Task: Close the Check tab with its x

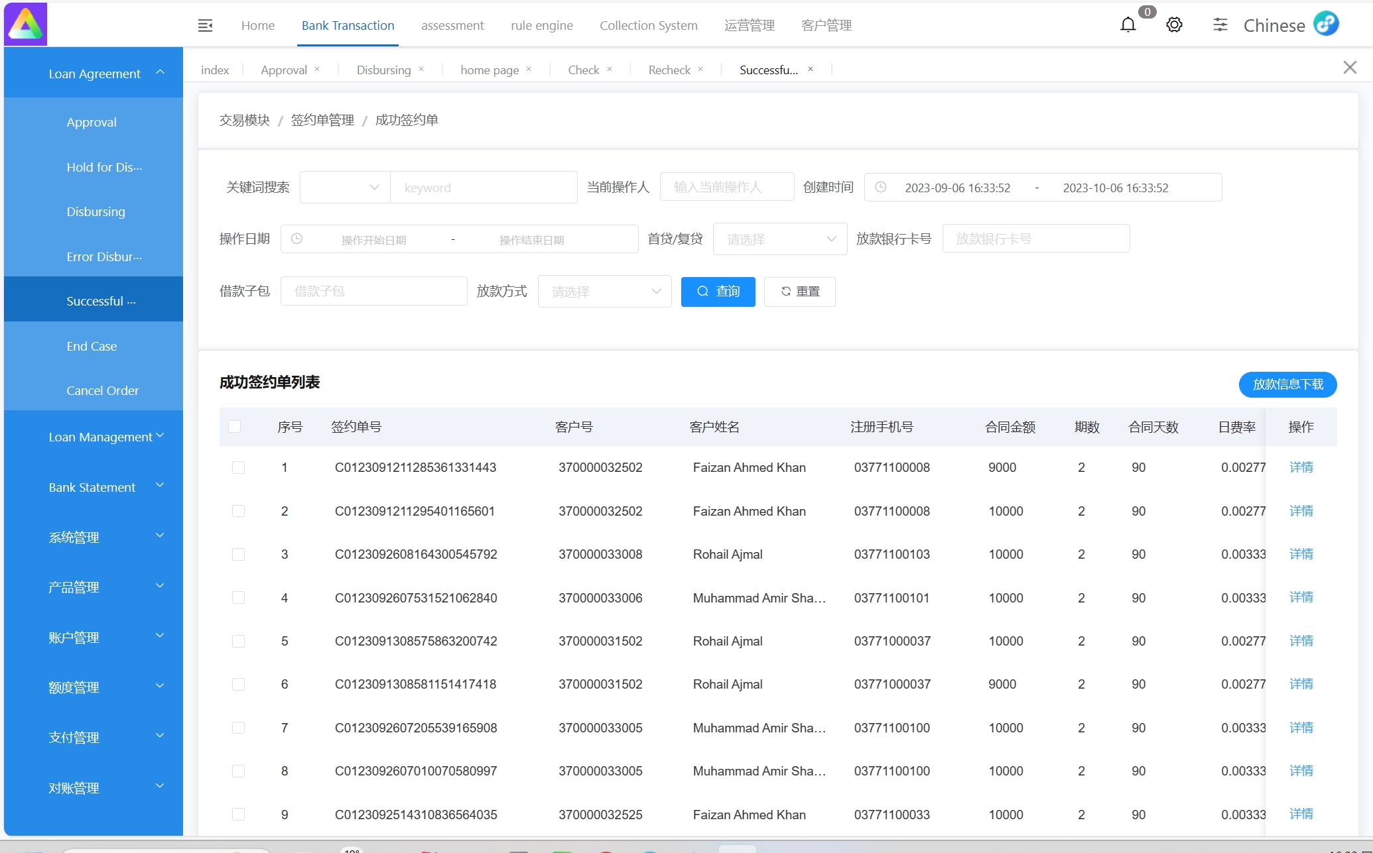Action: pyautogui.click(x=609, y=69)
